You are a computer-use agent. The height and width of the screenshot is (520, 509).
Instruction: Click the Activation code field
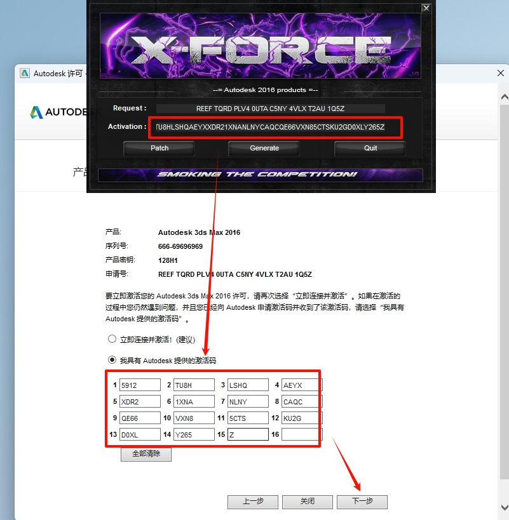275,128
